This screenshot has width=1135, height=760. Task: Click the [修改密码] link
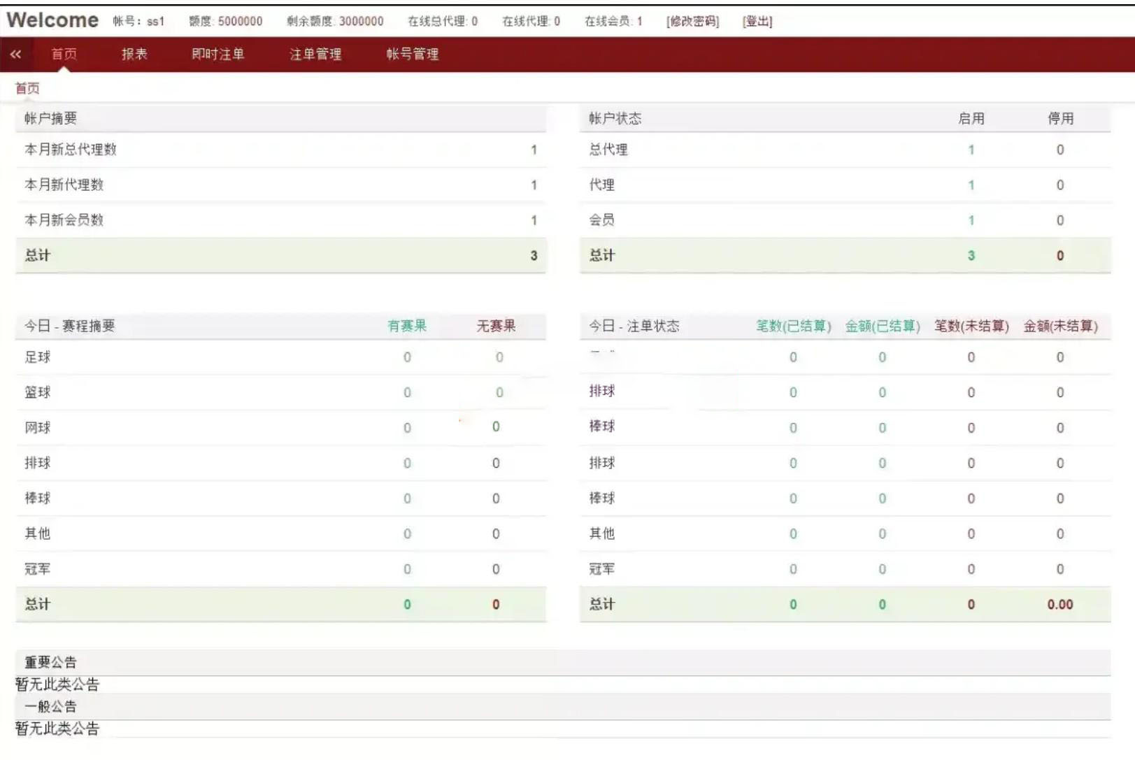point(692,22)
